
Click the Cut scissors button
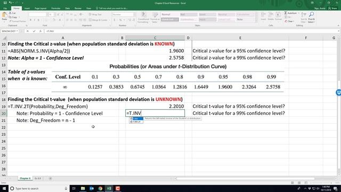pyautogui.click(x=12, y=13)
